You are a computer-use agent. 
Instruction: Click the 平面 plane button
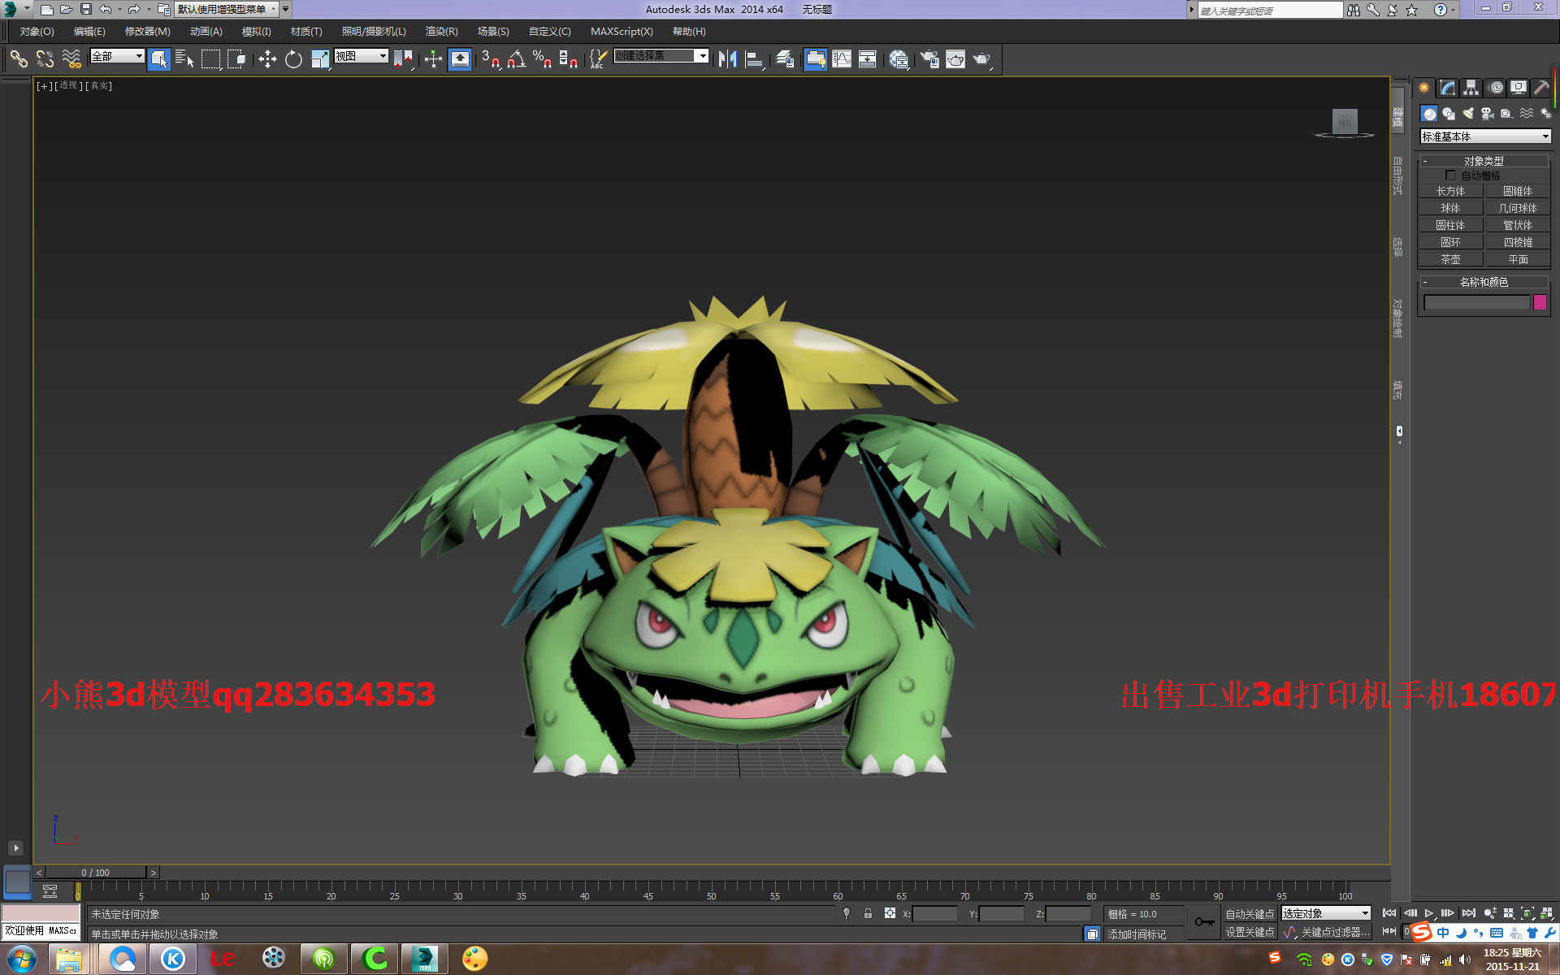point(1518,260)
